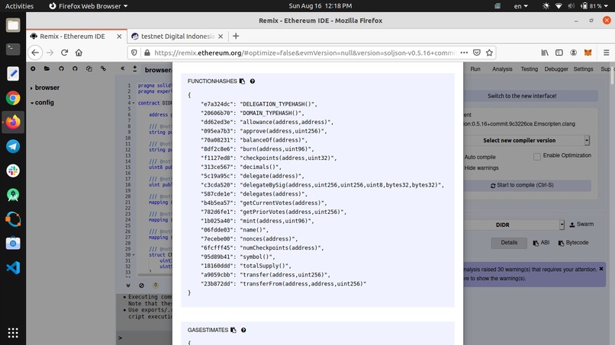Open the en keyboard language menu
615x345 pixels.
[x=520, y=6]
